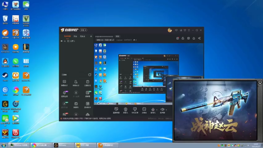Open the microphone link tool with purple badge
This screenshot has width=263, height=148.
point(64,94)
